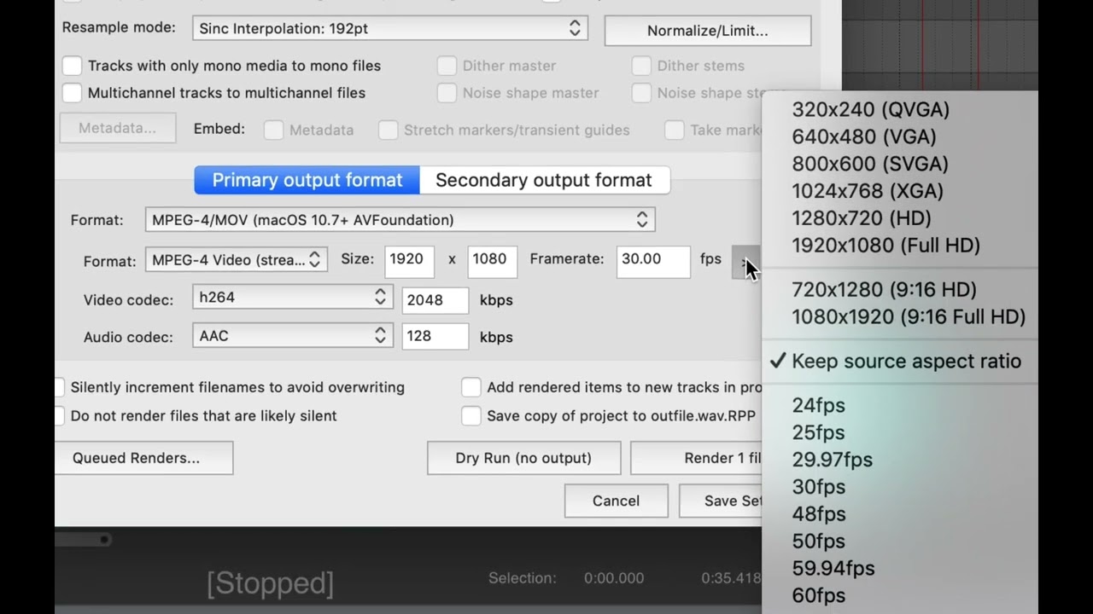Image resolution: width=1093 pixels, height=614 pixels.
Task: Click the Render 1 file button
Action: [x=696, y=458]
